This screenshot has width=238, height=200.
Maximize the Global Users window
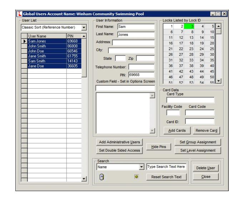click(218, 14)
